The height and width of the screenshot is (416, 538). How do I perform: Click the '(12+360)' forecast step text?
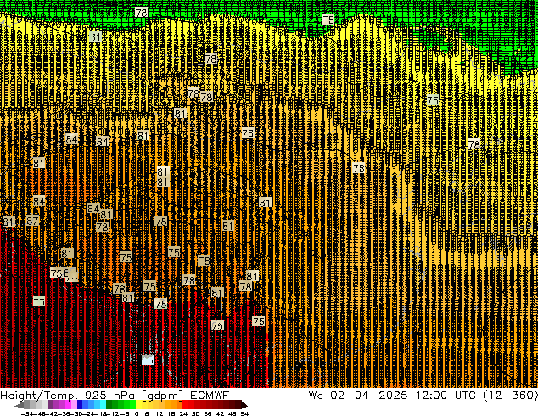pos(511,396)
